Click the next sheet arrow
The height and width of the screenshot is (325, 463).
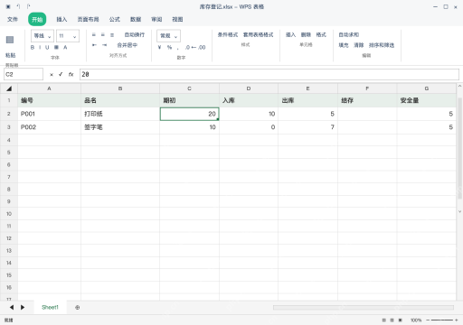[x=23, y=307]
